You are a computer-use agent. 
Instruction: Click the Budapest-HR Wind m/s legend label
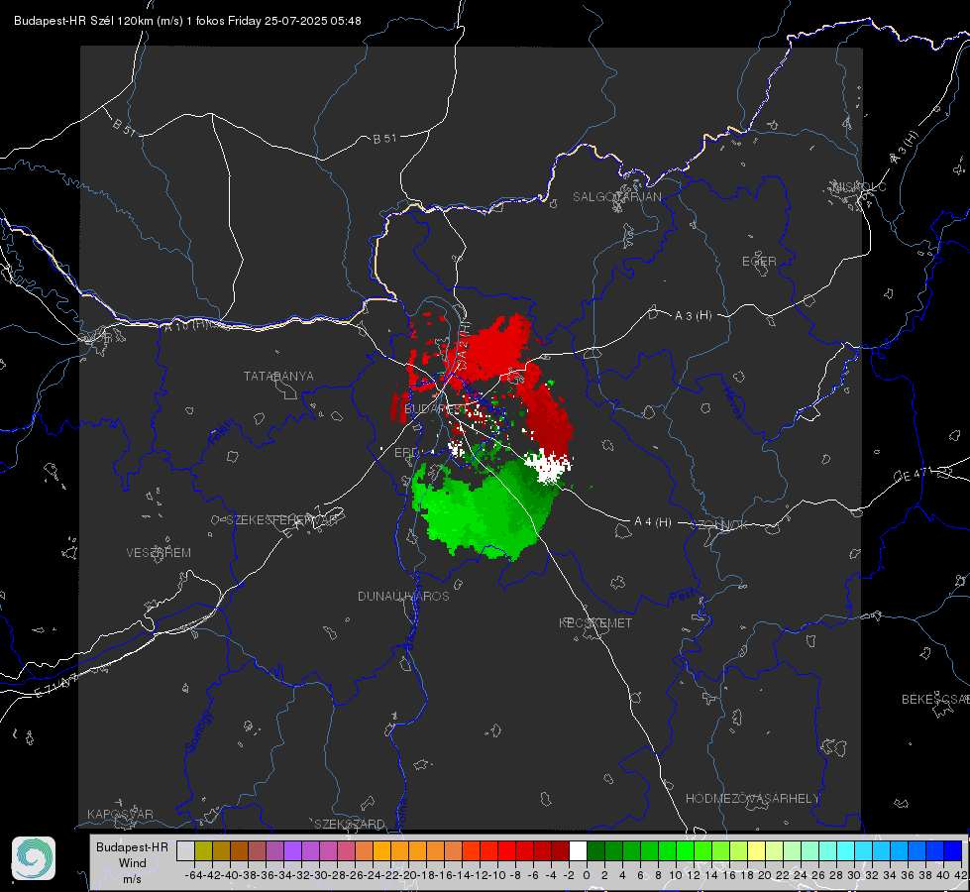coord(133,862)
